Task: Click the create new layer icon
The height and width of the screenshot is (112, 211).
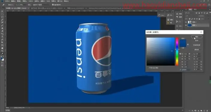Action: point(204,111)
